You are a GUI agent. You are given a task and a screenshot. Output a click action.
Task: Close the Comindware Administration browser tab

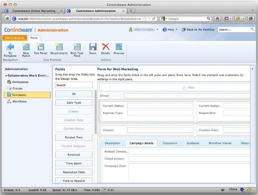point(123,11)
